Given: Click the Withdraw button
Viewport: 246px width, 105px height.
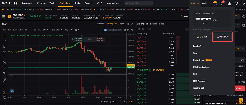Looking at the screenshot, I should [222, 37].
